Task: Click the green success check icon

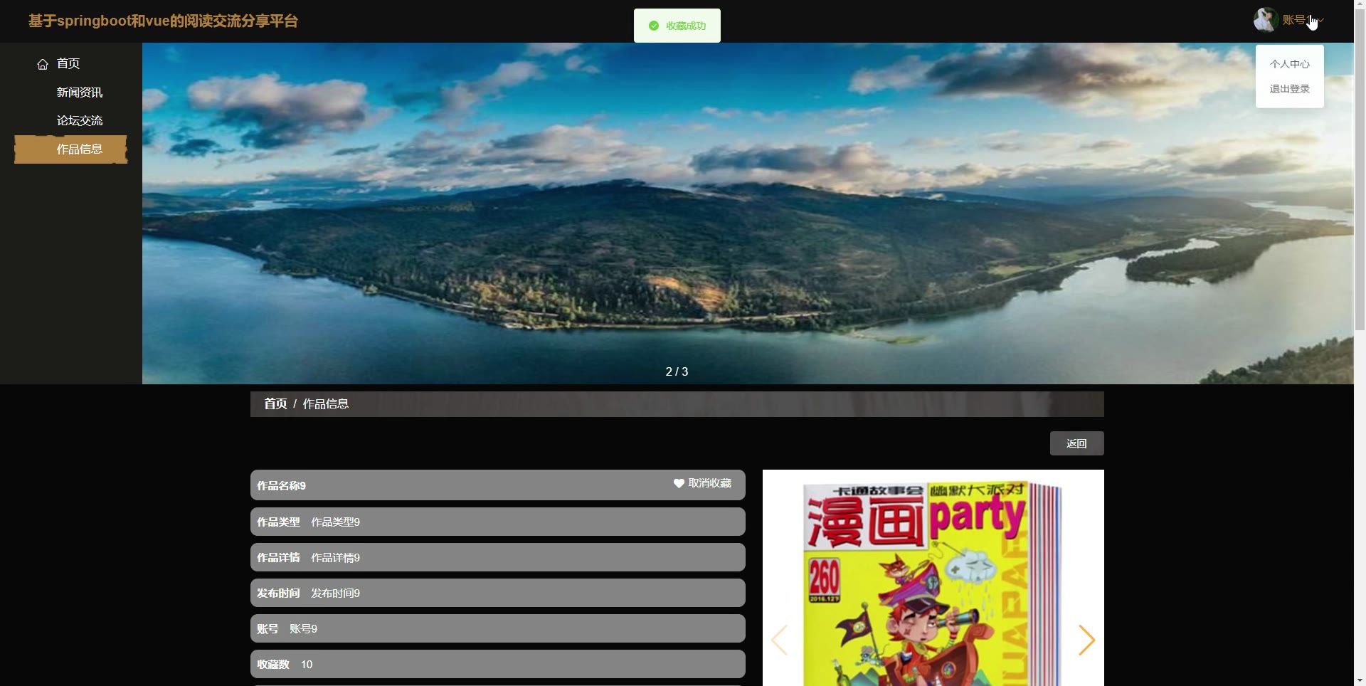Action: (x=654, y=26)
